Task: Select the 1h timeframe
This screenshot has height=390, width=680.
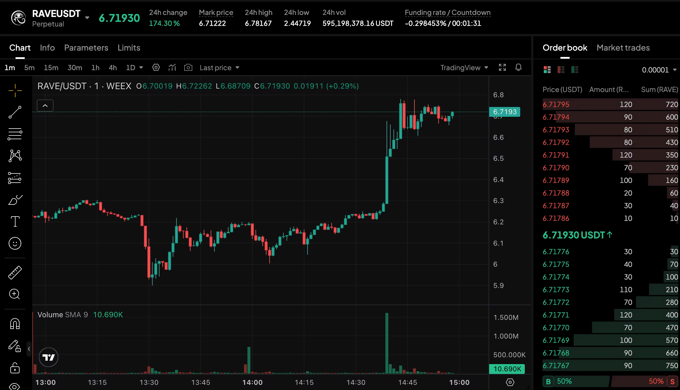Action: pos(95,68)
